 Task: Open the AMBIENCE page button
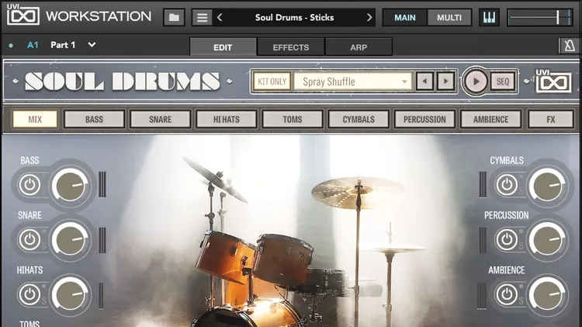point(490,120)
